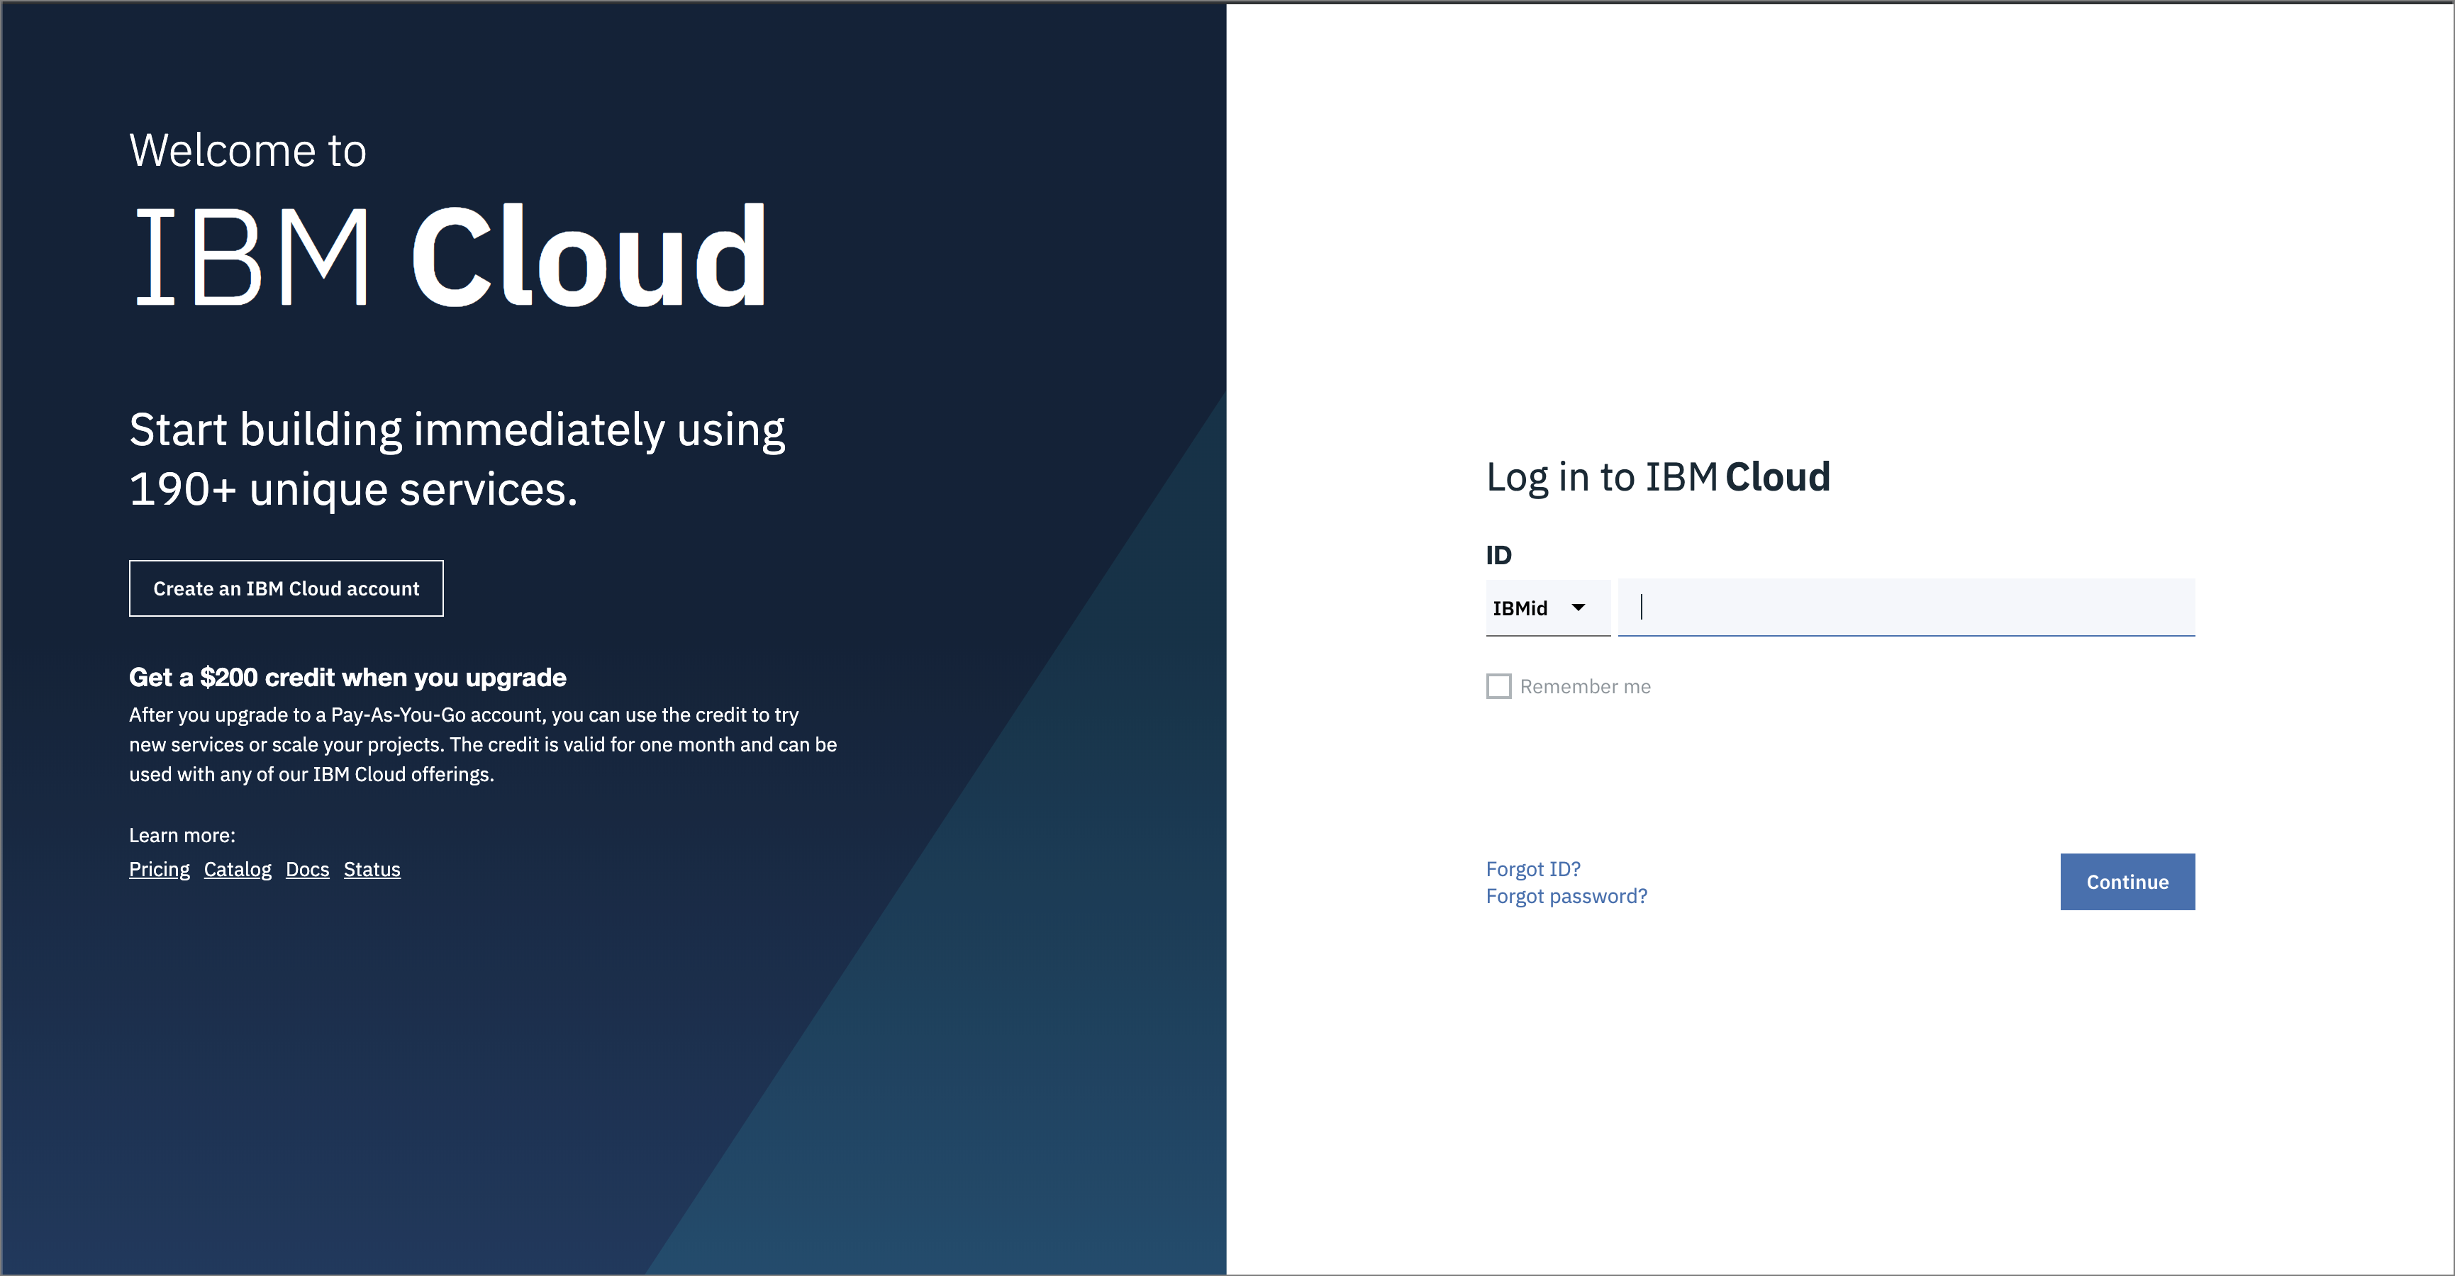Open the IBMid account type dropdown

tap(1547, 607)
